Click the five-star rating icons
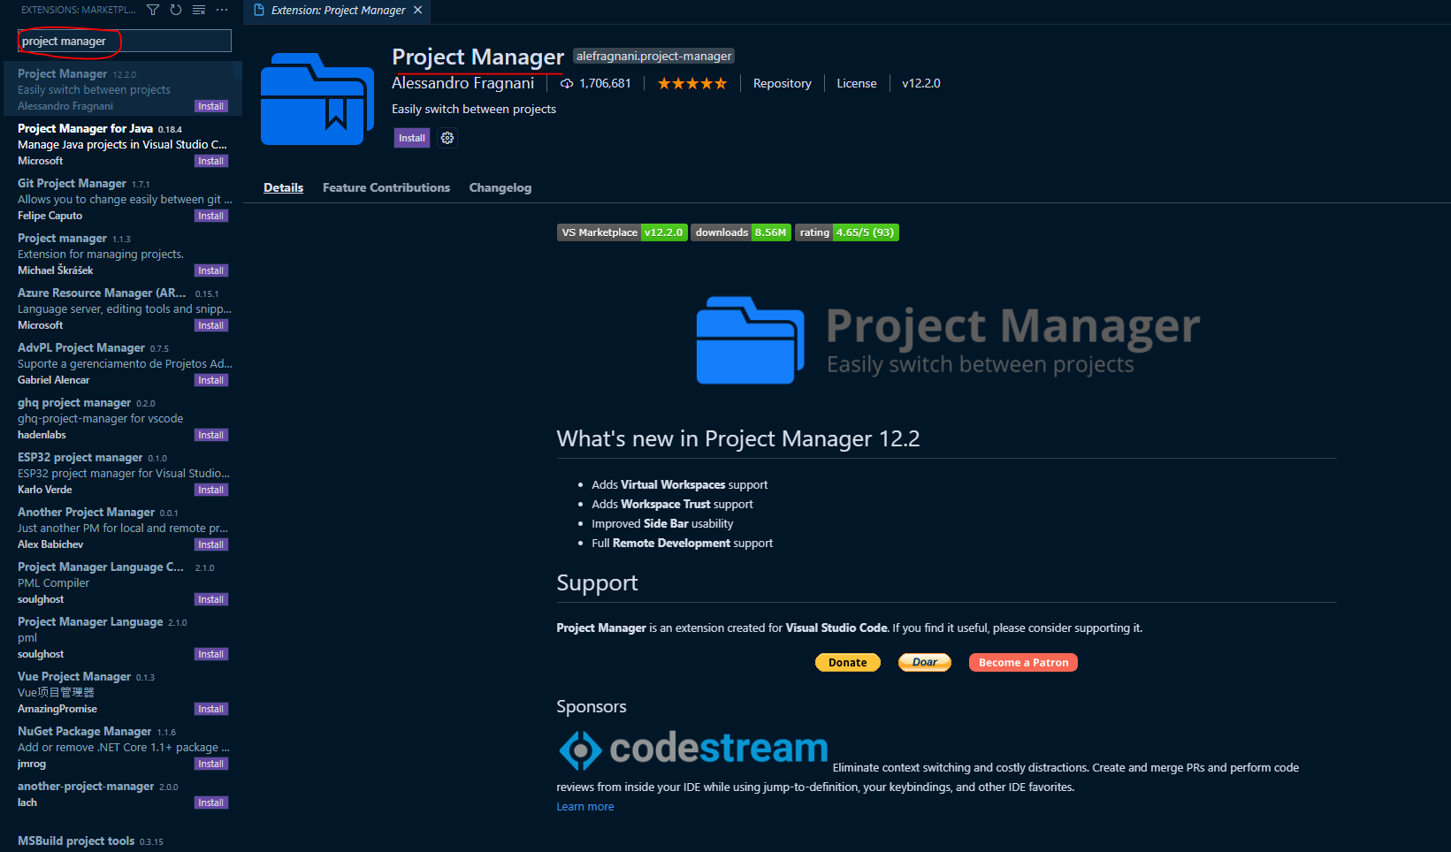This screenshot has height=852, width=1451. [692, 83]
